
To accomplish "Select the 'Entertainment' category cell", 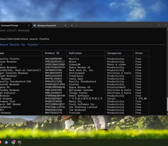I will (x=116, y=87).
